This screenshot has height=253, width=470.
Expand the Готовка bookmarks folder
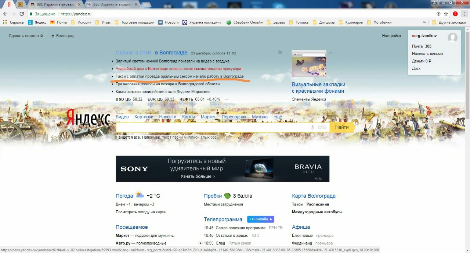coord(299,22)
